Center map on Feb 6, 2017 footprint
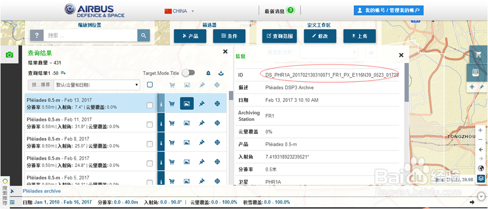Image resolution: width=488 pixels, height=209 pixels. point(217,161)
